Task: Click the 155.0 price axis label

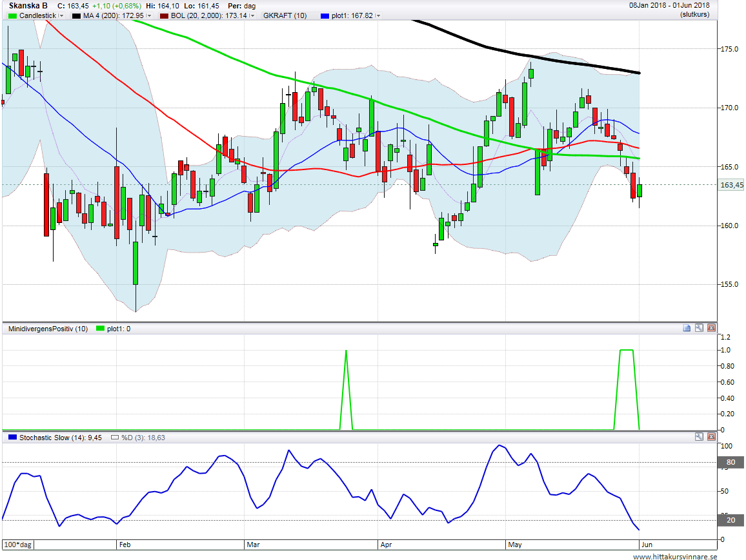Action: [729, 285]
